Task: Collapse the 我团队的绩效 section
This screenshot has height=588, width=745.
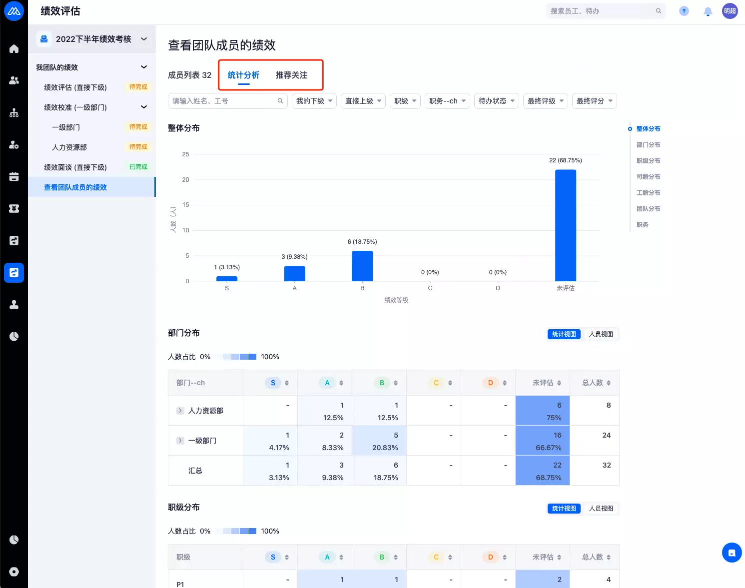Action: click(x=144, y=67)
